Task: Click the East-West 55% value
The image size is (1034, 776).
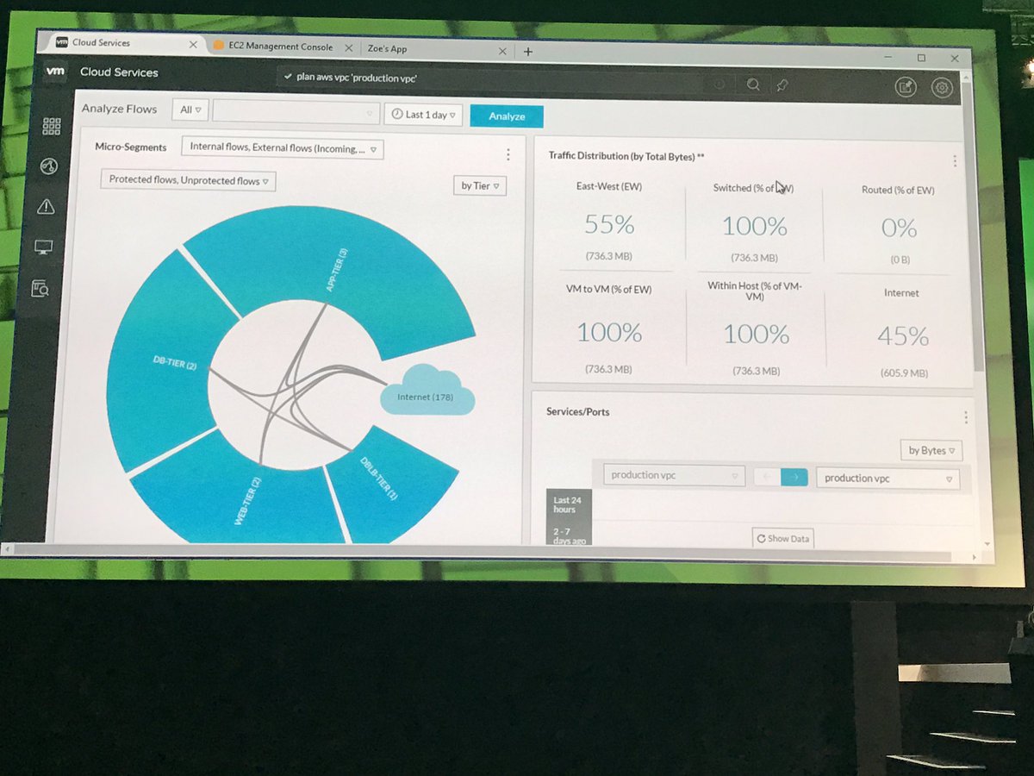Action: pyautogui.click(x=609, y=224)
